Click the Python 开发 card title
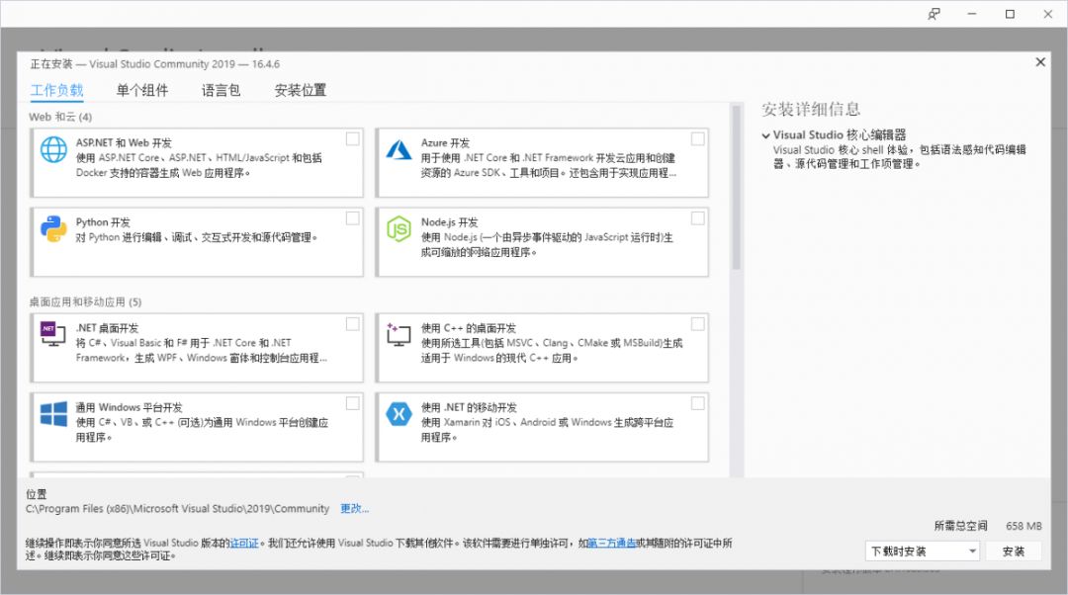 click(x=103, y=222)
